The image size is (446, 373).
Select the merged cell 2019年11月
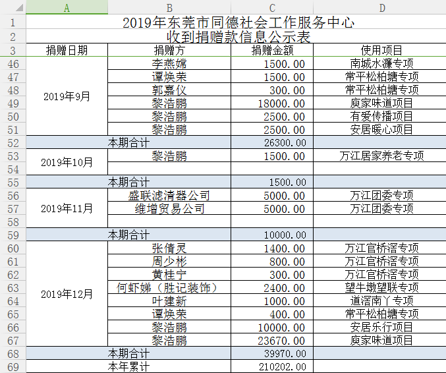pos(67,208)
